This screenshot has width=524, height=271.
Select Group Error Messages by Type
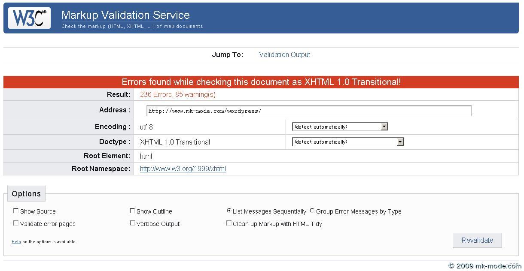click(312, 211)
